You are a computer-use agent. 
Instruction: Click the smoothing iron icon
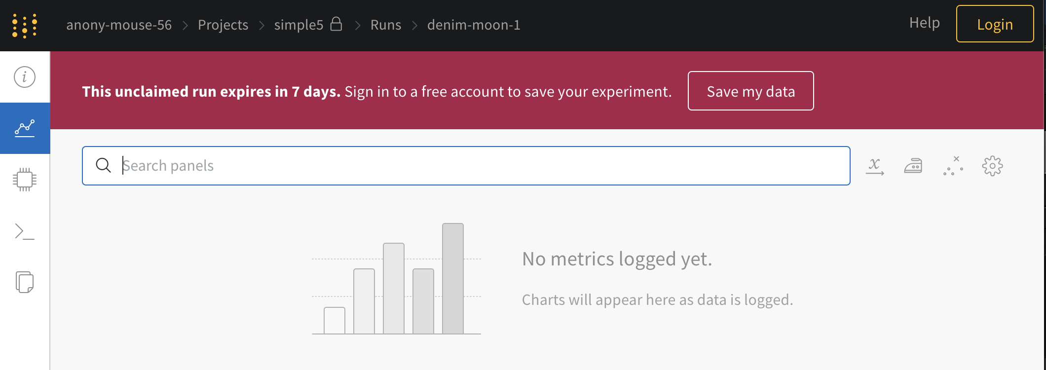[x=913, y=166]
